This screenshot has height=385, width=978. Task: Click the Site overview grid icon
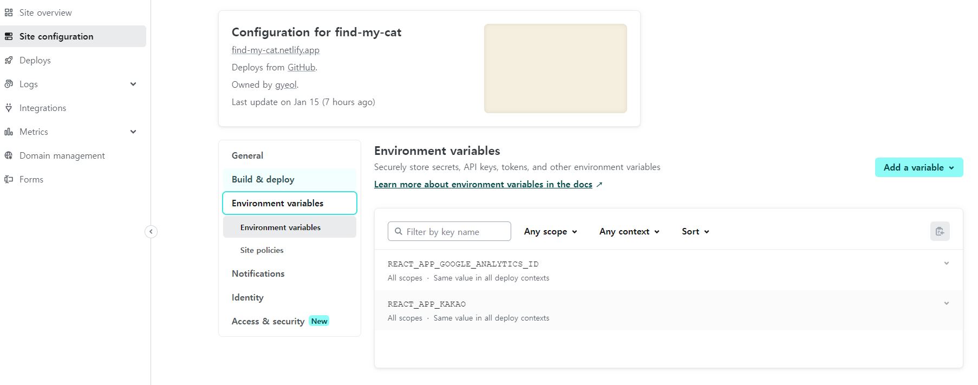point(9,12)
